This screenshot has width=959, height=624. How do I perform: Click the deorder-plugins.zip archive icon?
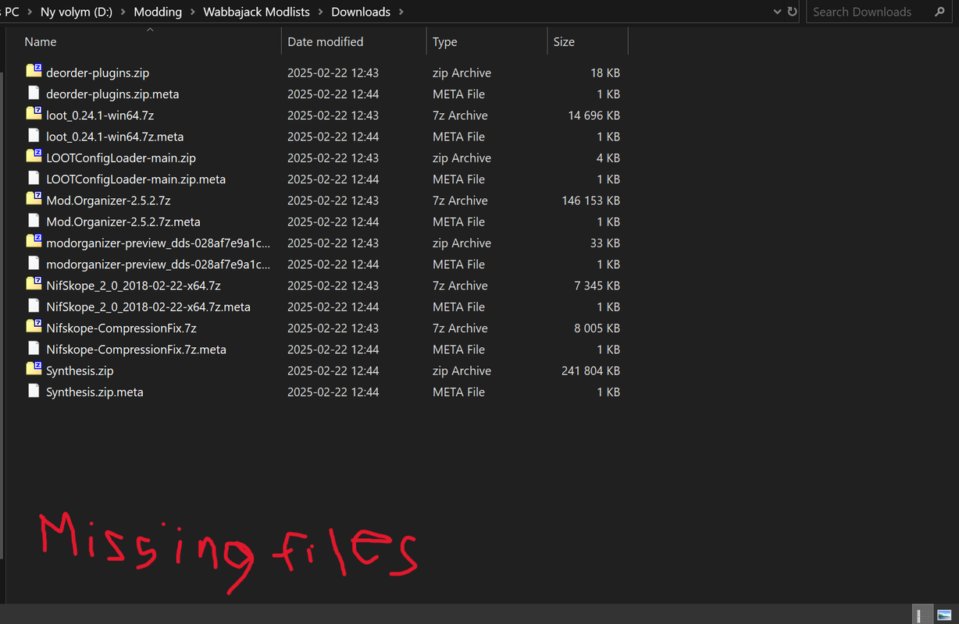pos(34,72)
